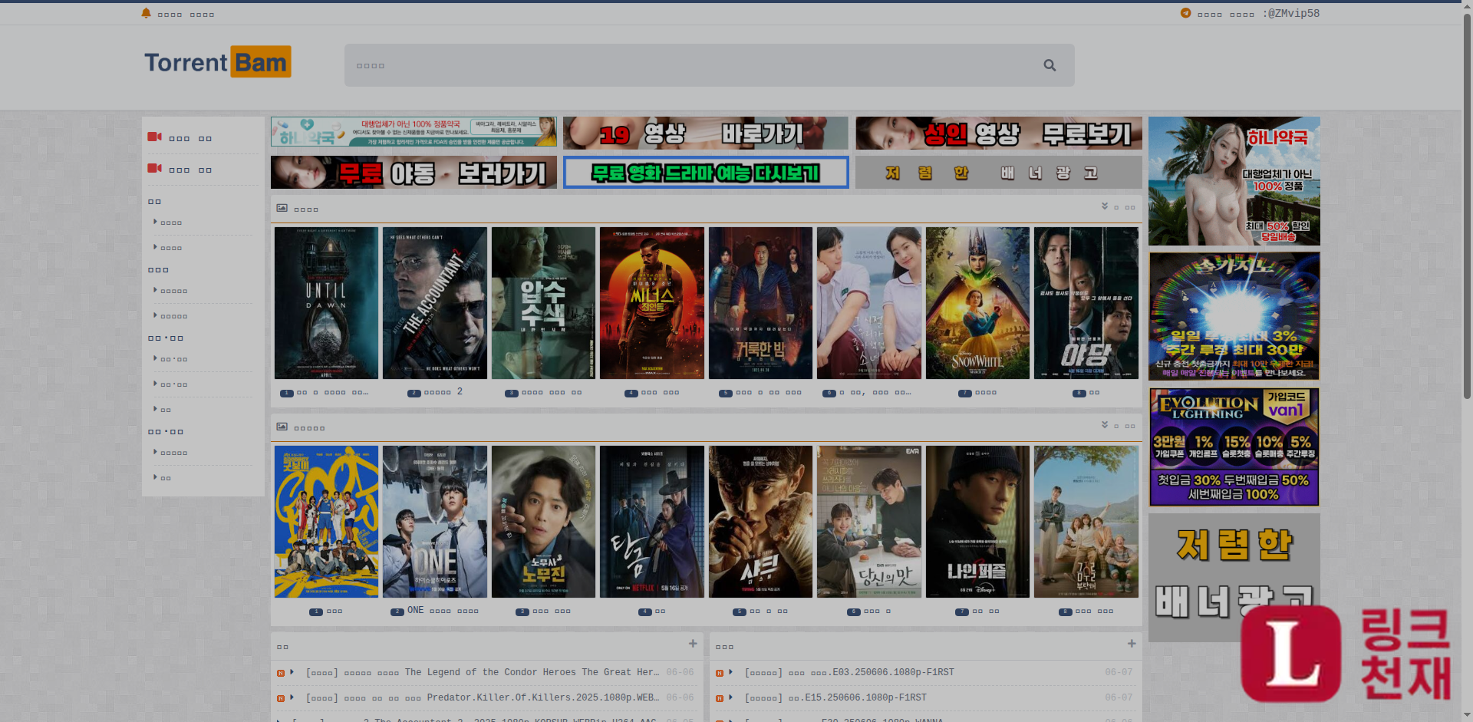Open the 야당 movie poster

pos(1086,303)
